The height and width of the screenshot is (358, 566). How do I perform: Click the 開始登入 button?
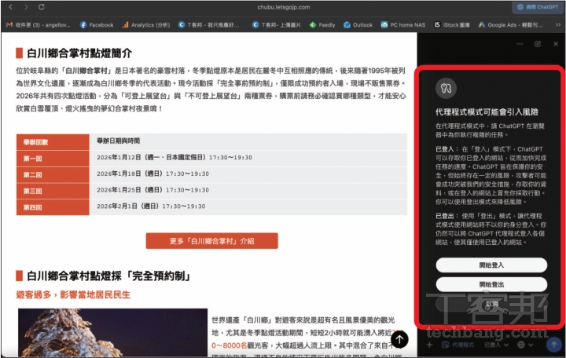[x=491, y=265]
